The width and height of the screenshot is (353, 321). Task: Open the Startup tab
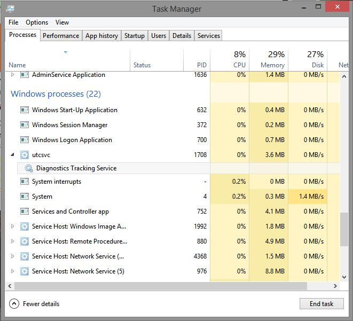click(135, 36)
